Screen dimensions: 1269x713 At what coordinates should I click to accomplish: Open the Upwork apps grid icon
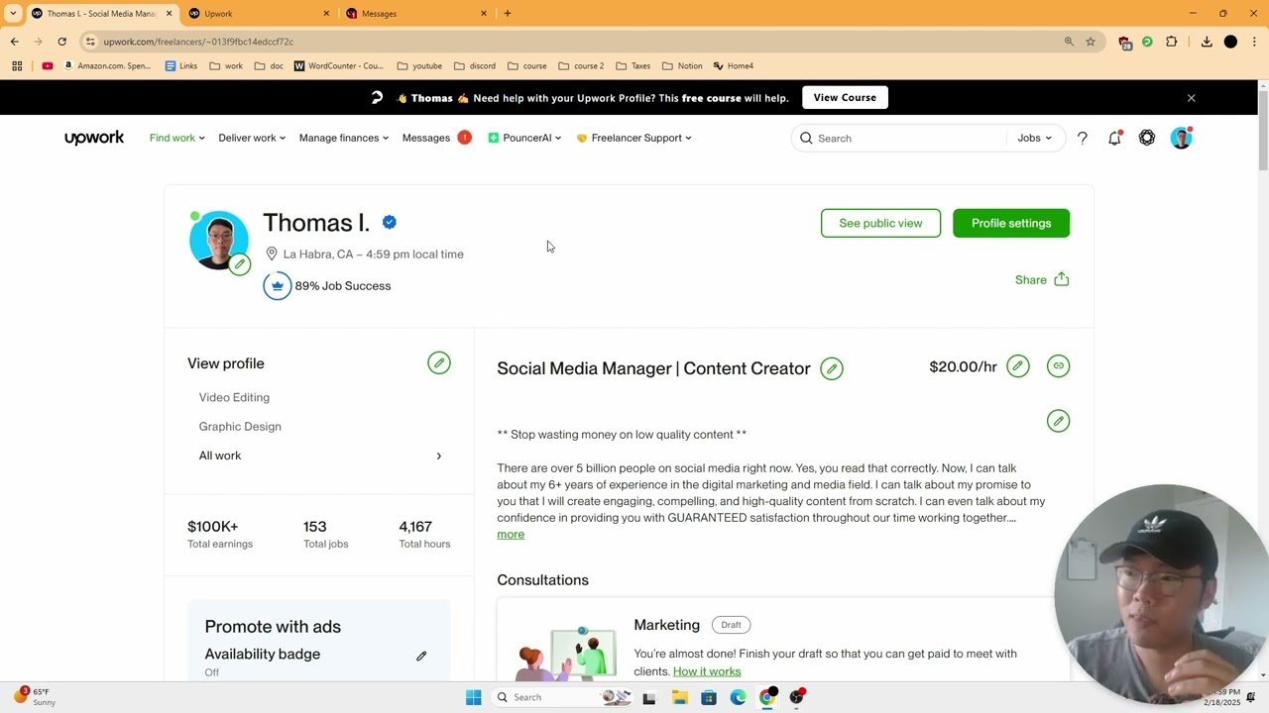[x=1147, y=139]
